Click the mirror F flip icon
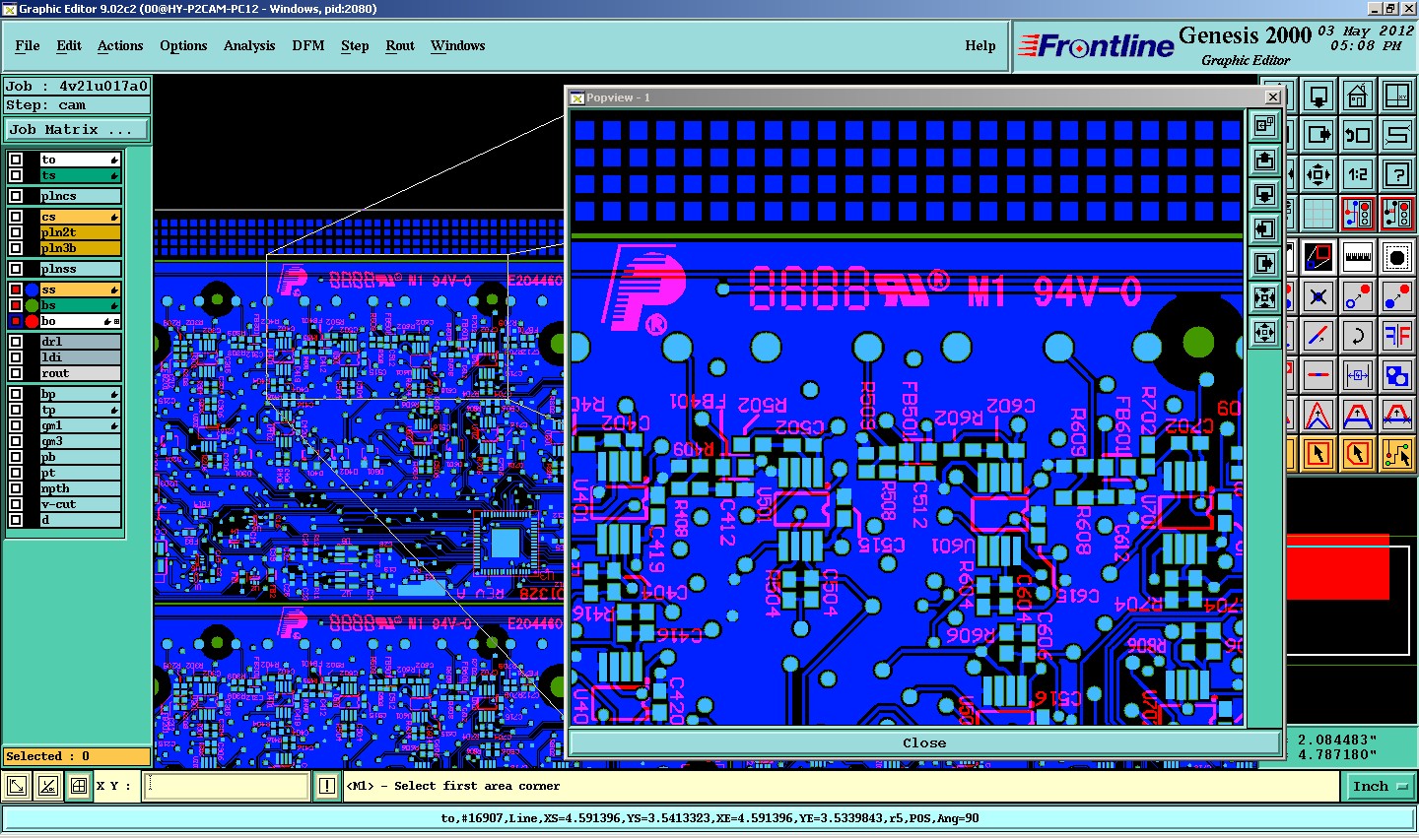1419x838 pixels. pos(1397,335)
